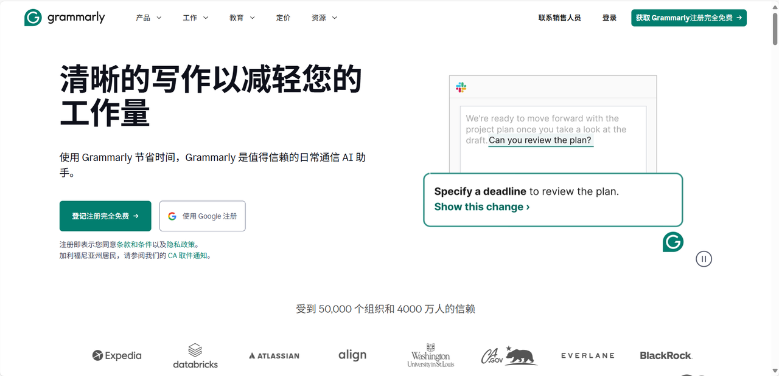Expand the 资源 navigation menu
The width and height of the screenshot is (779, 376).
(x=324, y=18)
